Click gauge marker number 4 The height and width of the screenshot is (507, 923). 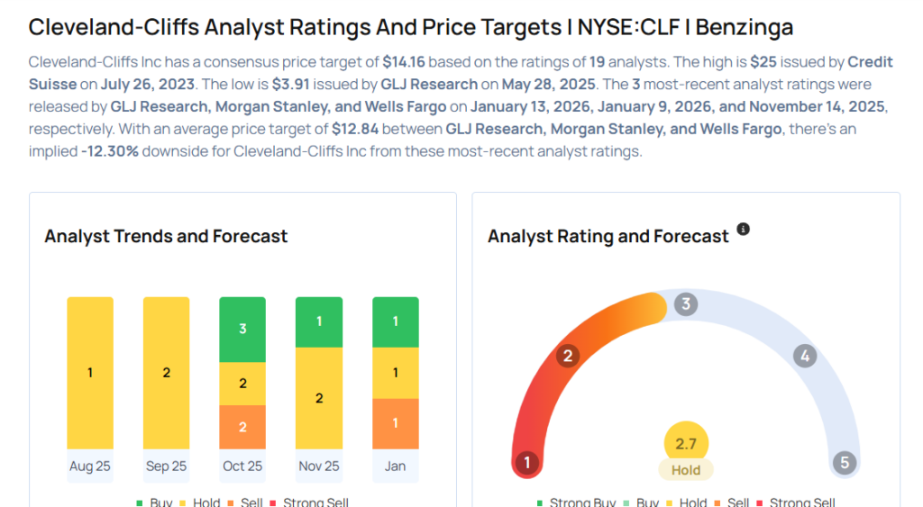click(x=804, y=356)
